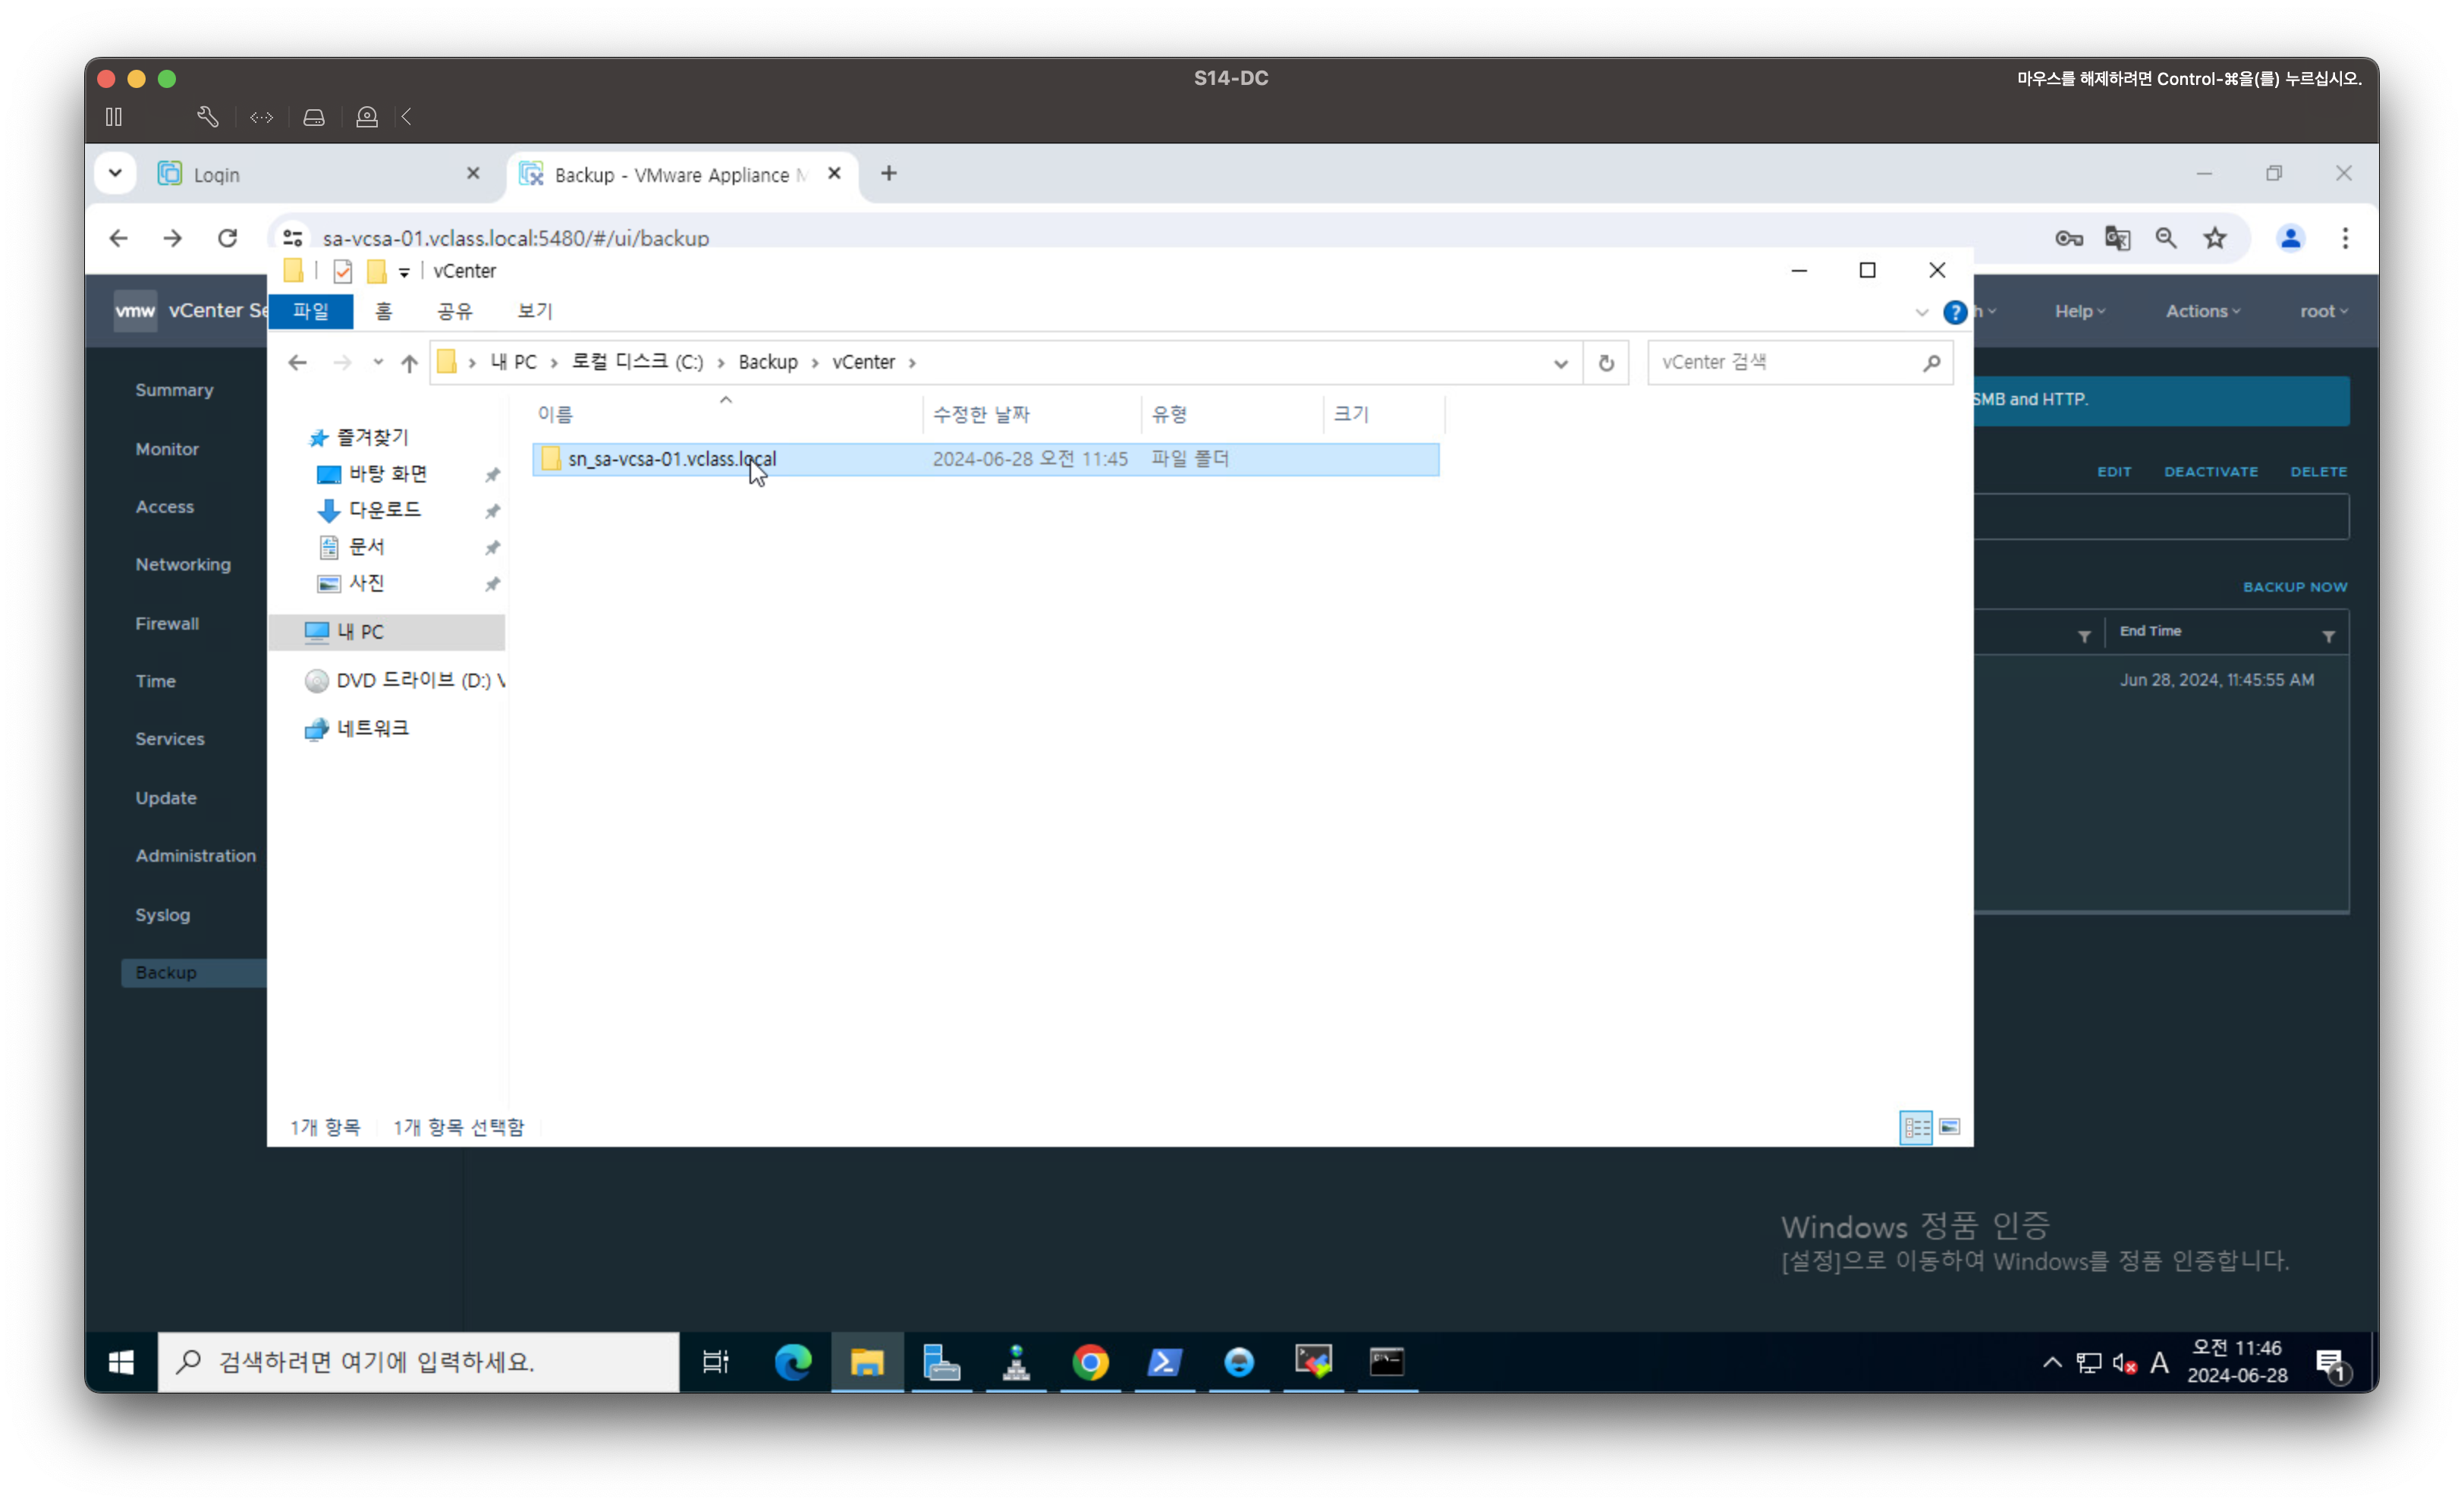Toggle details view layout button

click(x=1916, y=1127)
